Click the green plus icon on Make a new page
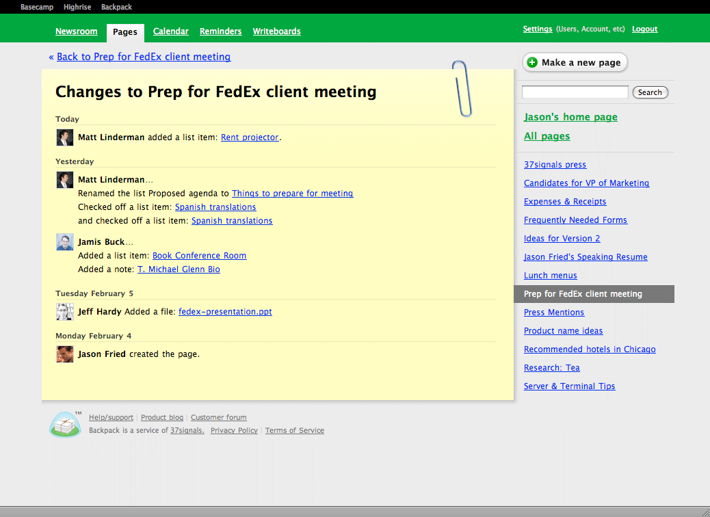 tap(532, 62)
